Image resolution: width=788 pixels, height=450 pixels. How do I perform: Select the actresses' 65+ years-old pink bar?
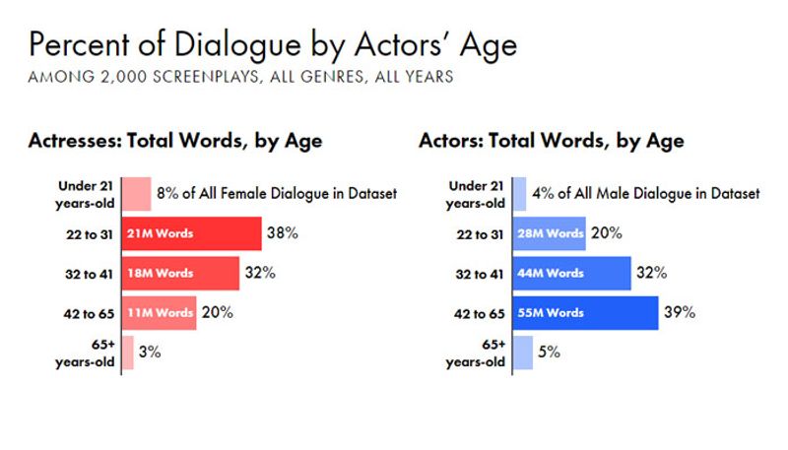pos(127,352)
